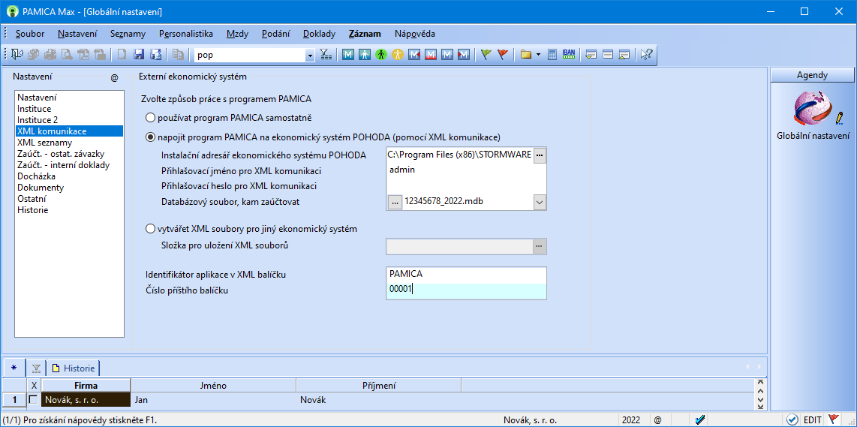Open the calculator toolbar icon
Image resolution: width=857 pixels, height=427 pixels.
tap(552, 54)
